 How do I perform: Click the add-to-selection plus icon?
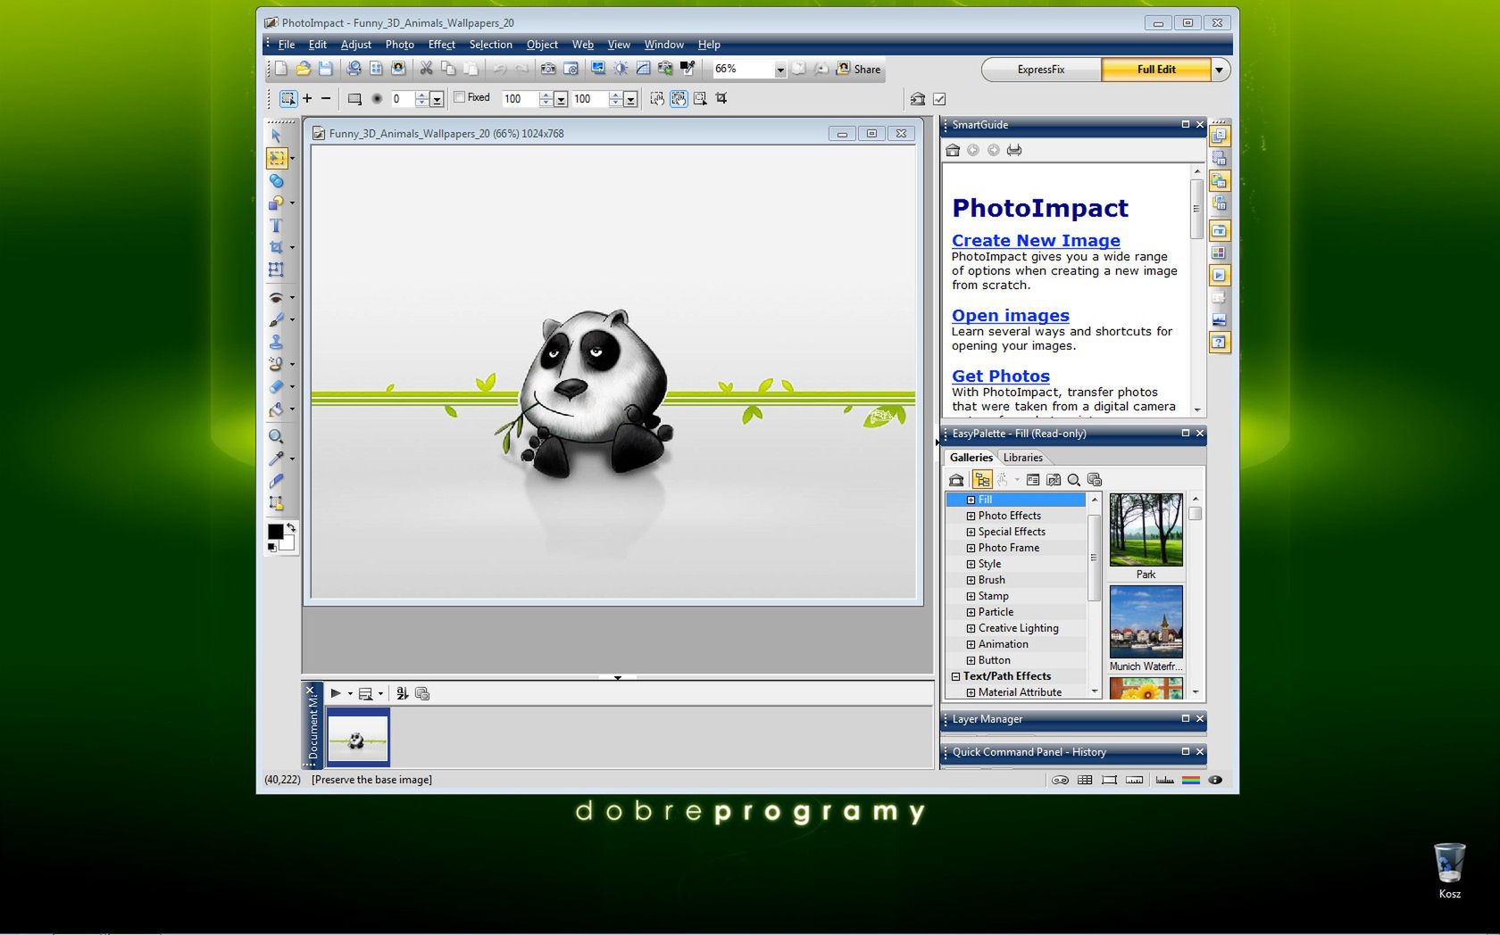click(307, 99)
